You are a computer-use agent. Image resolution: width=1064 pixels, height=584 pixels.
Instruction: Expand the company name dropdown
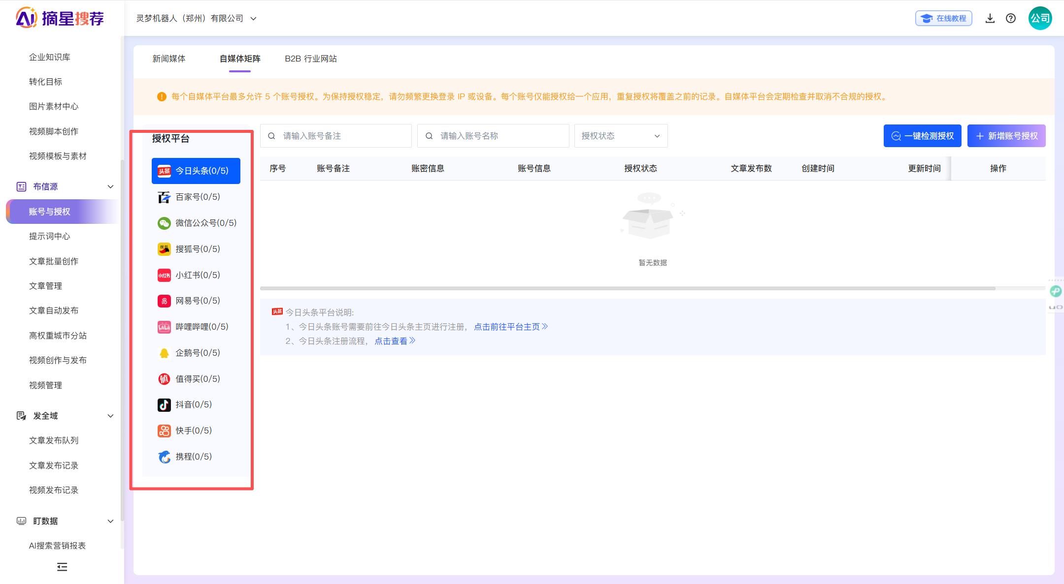tap(254, 19)
